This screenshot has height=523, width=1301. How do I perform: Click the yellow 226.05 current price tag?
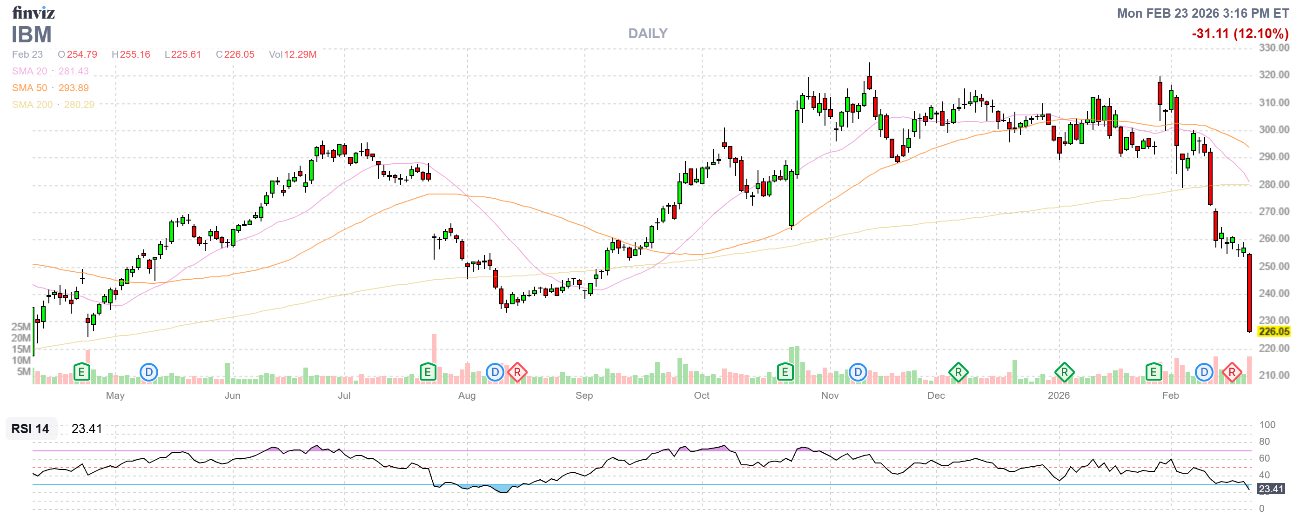(1274, 332)
